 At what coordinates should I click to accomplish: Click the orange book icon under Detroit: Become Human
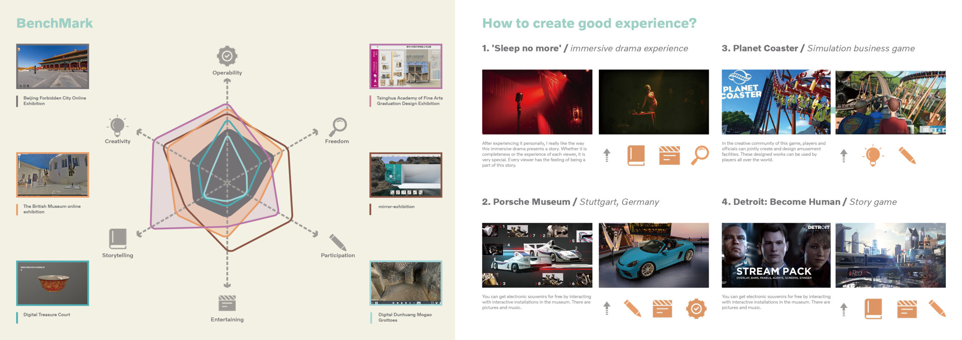coord(873,309)
